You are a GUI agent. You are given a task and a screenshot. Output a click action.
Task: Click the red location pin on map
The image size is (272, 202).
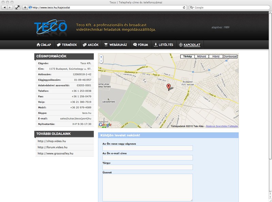coord(168,87)
